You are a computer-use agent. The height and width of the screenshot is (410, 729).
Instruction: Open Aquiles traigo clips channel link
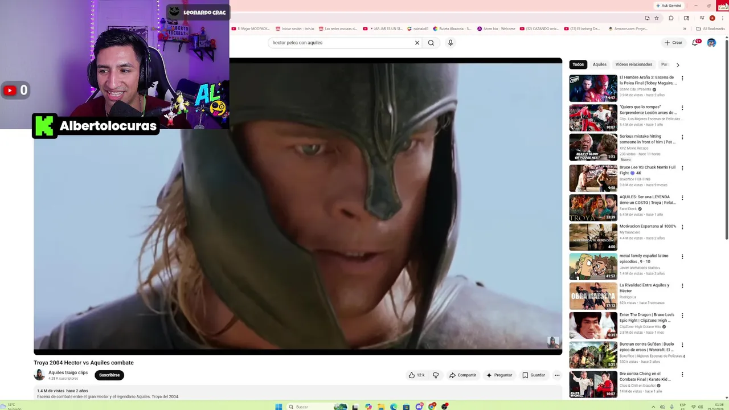pyautogui.click(x=68, y=372)
